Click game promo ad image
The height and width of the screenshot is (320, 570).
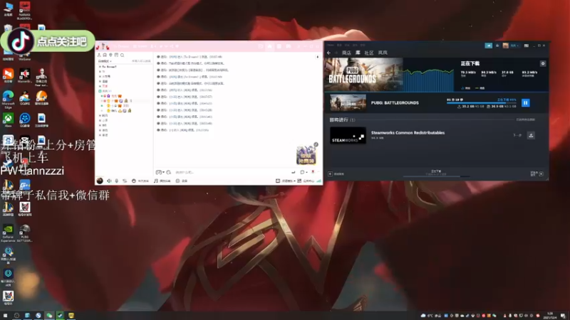pyautogui.click(x=306, y=155)
